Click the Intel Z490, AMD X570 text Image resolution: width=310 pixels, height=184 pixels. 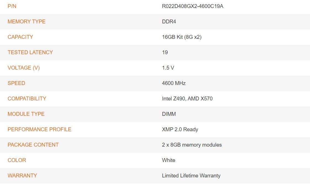click(187, 98)
